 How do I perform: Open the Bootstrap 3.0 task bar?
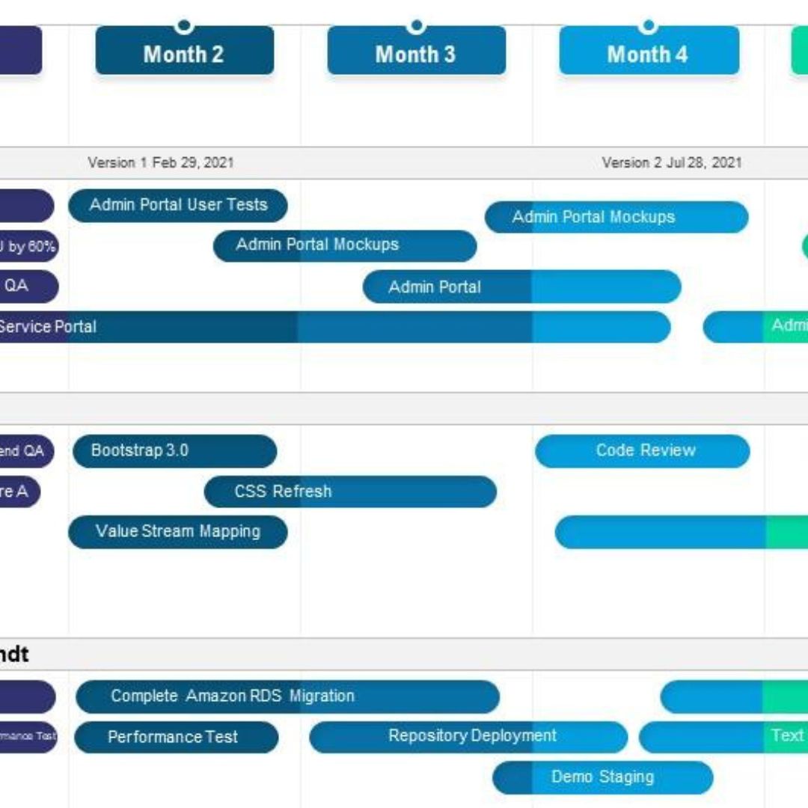(x=175, y=451)
